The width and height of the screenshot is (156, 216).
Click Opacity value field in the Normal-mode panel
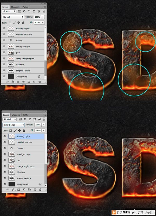point(37,17)
